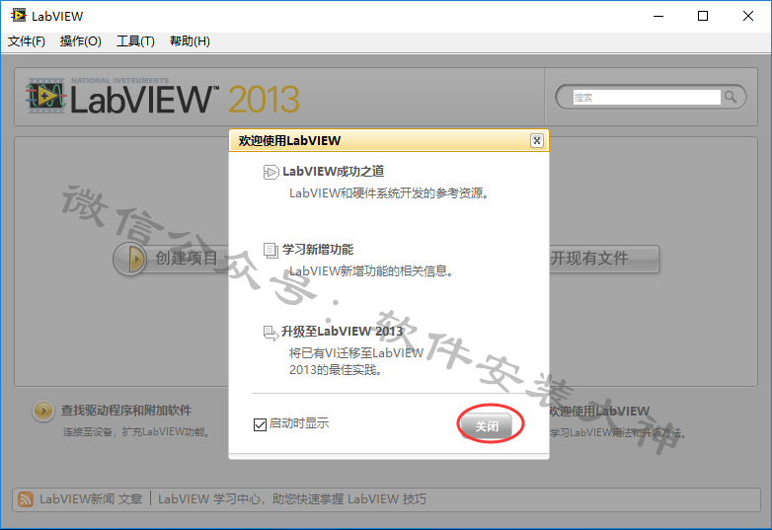772x530 pixels.
Task: Open the 操作(O) menu
Action: pos(81,41)
